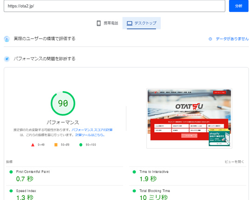This screenshot has width=251, height=200.
Task: Click the real-user field data section icon
Action: (7, 39)
